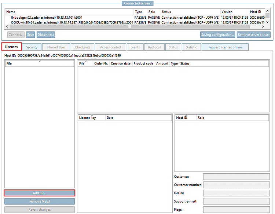This screenshot has height=214, width=275.
Task: Click the Disconnect button
Action: pos(46,35)
